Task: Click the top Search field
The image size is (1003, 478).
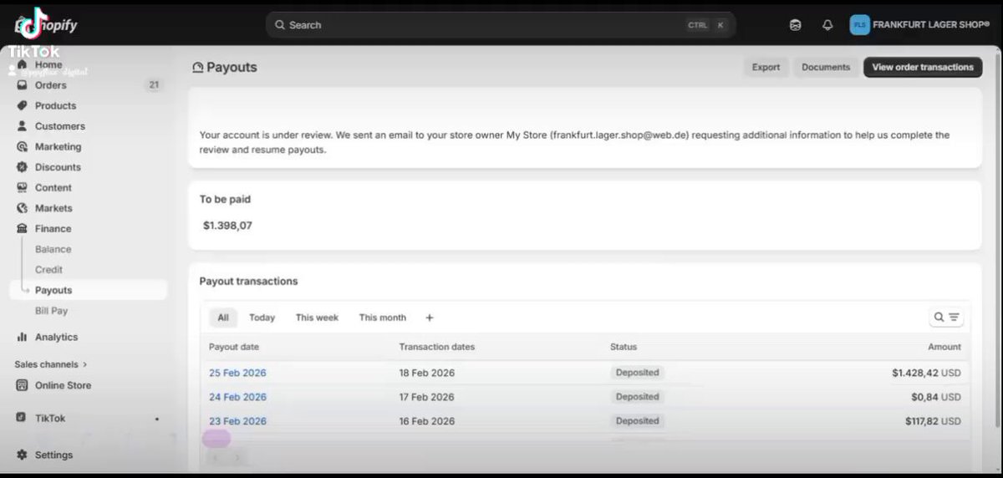Action: tap(501, 25)
